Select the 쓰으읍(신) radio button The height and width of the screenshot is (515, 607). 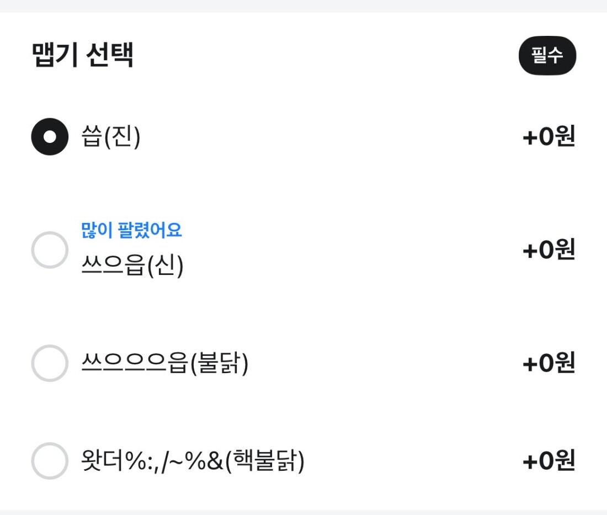point(50,250)
